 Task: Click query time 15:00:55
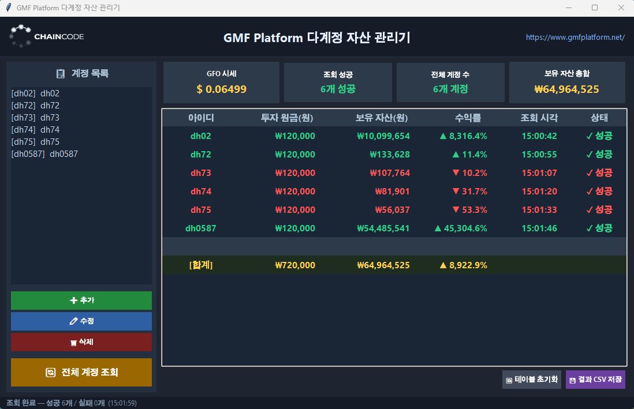(x=539, y=155)
